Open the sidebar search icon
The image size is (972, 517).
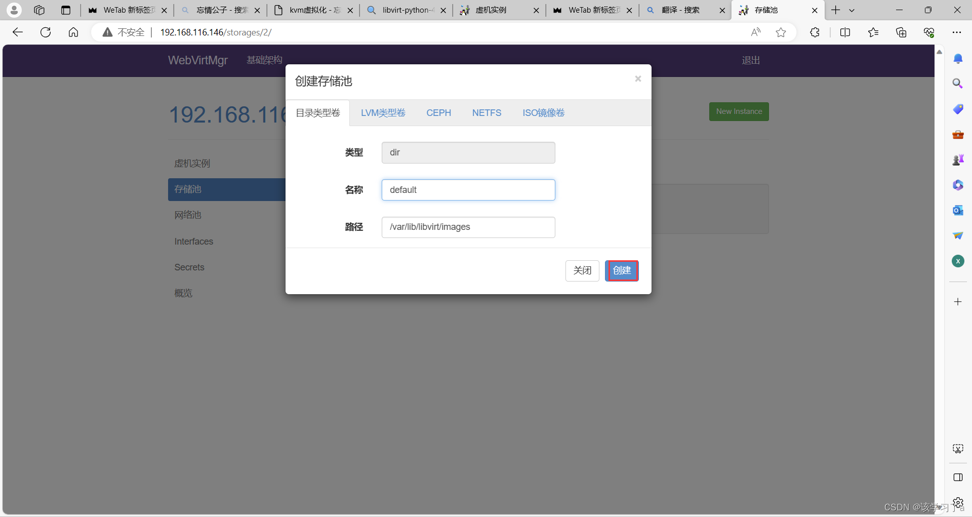click(958, 84)
